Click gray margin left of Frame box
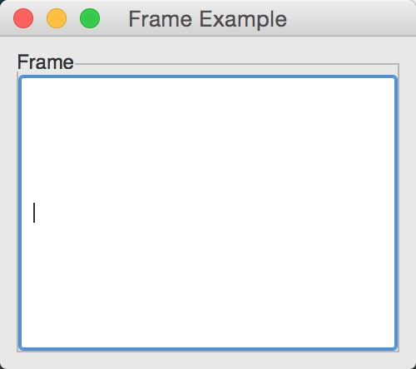 click(x=8, y=208)
